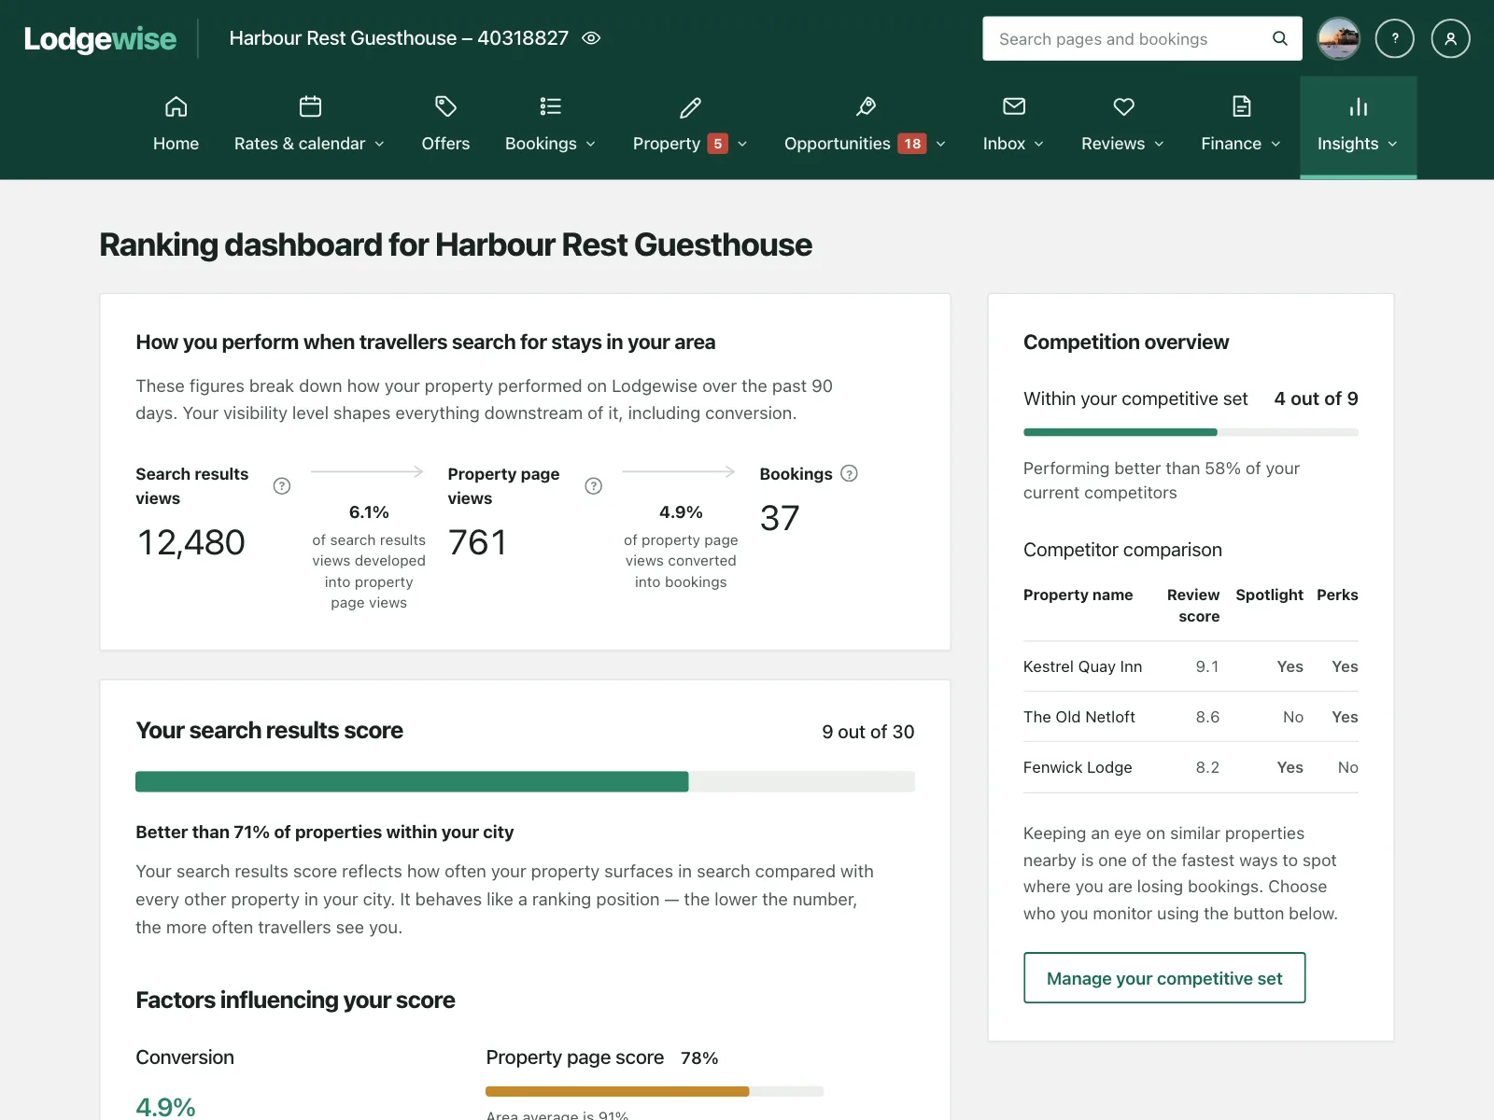
Task: Open the Offers tab
Action: pos(445,144)
